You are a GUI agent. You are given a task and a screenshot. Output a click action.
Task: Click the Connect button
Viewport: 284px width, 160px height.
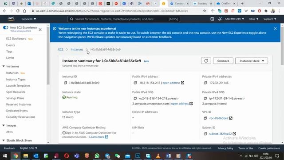(223, 61)
